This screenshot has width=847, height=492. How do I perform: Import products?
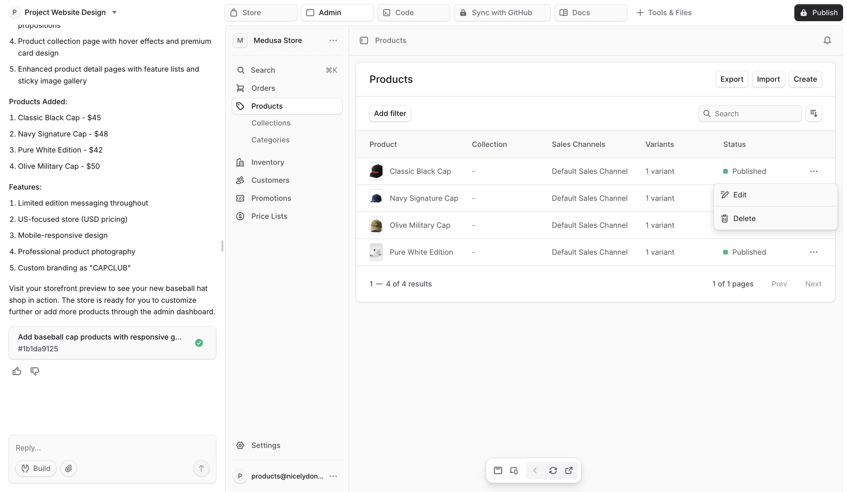click(768, 79)
